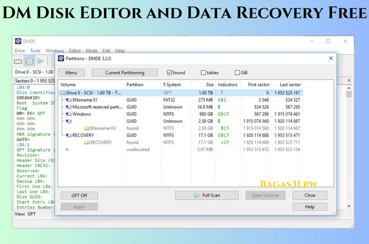Click the Apply button
Viewport: 369px width, 244px height.
(79, 207)
